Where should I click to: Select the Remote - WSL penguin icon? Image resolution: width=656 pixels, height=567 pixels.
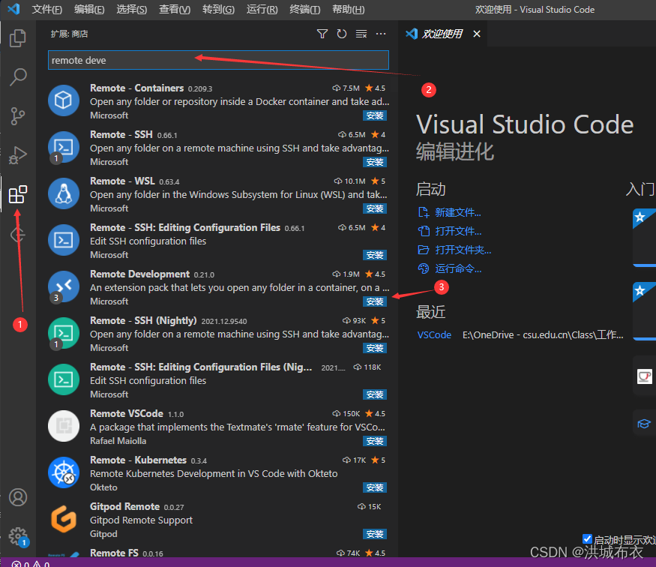(64, 193)
